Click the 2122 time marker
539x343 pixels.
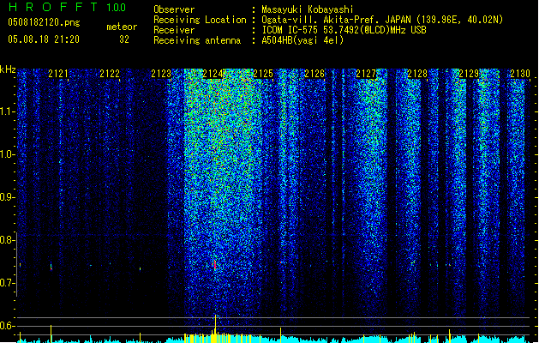[110, 74]
